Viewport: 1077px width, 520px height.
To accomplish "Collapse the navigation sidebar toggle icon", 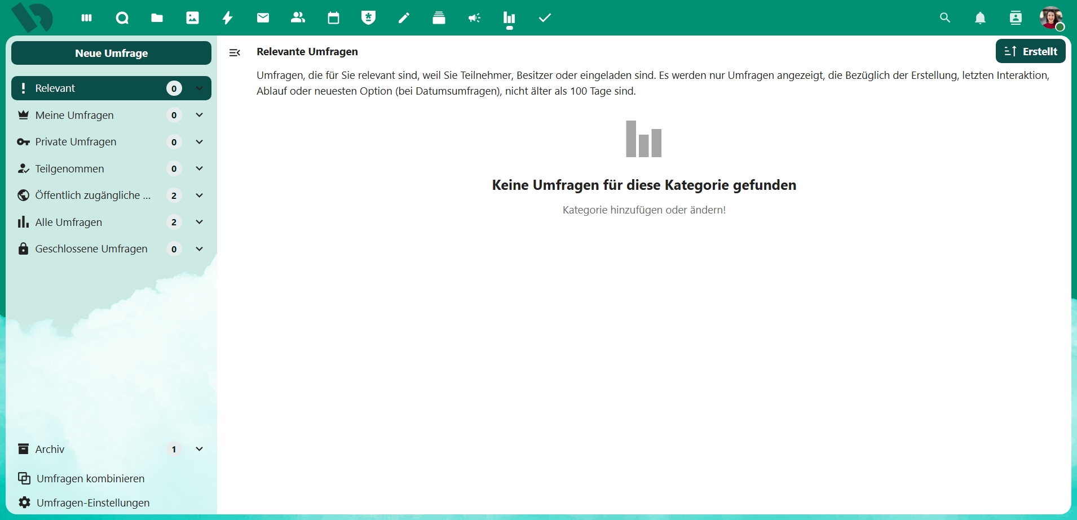I will coord(235,52).
